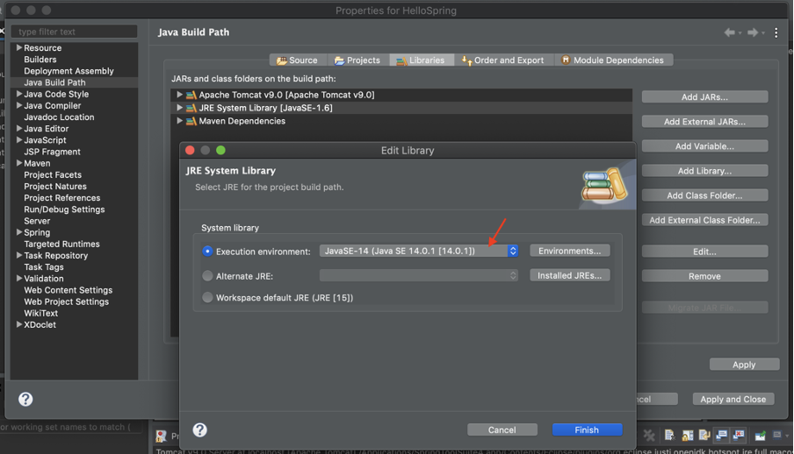794x454 pixels.
Task: Click the Clear Console icon
Action: point(670,435)
